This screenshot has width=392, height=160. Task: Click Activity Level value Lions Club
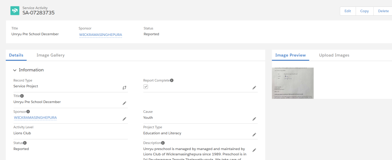coord(22,133)
